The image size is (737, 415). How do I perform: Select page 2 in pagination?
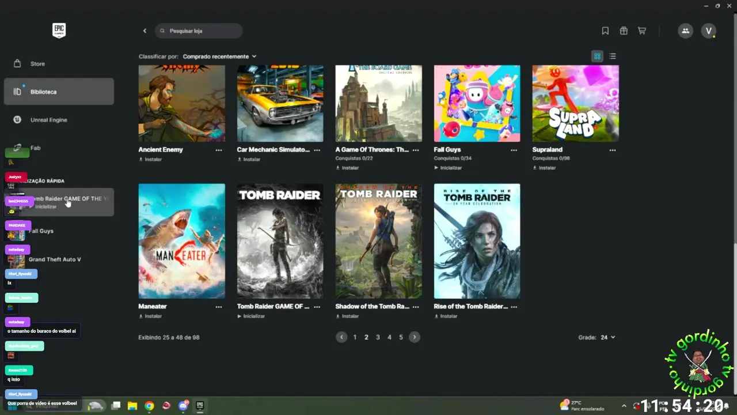point(366,337)
